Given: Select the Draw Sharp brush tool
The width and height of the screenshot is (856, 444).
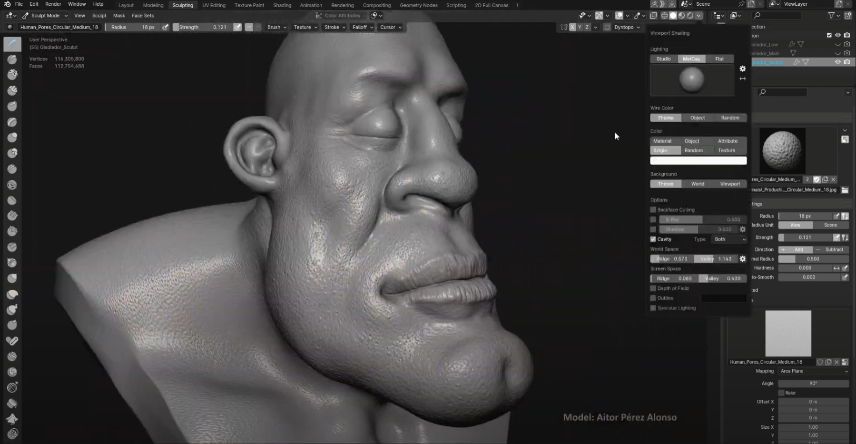Looking at the screenshot, I should pyautogui.click(x=12, y=59).
